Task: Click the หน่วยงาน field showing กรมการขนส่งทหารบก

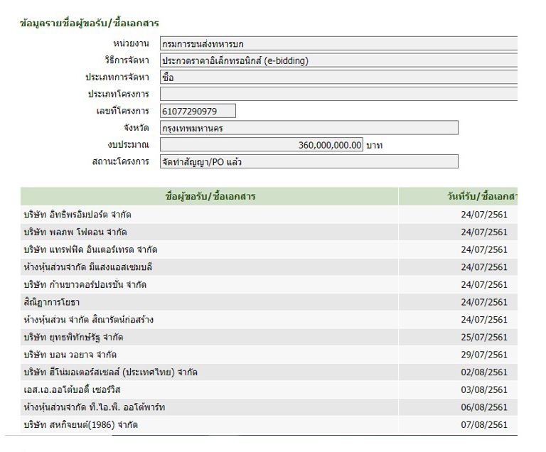Action: [338, 43]
